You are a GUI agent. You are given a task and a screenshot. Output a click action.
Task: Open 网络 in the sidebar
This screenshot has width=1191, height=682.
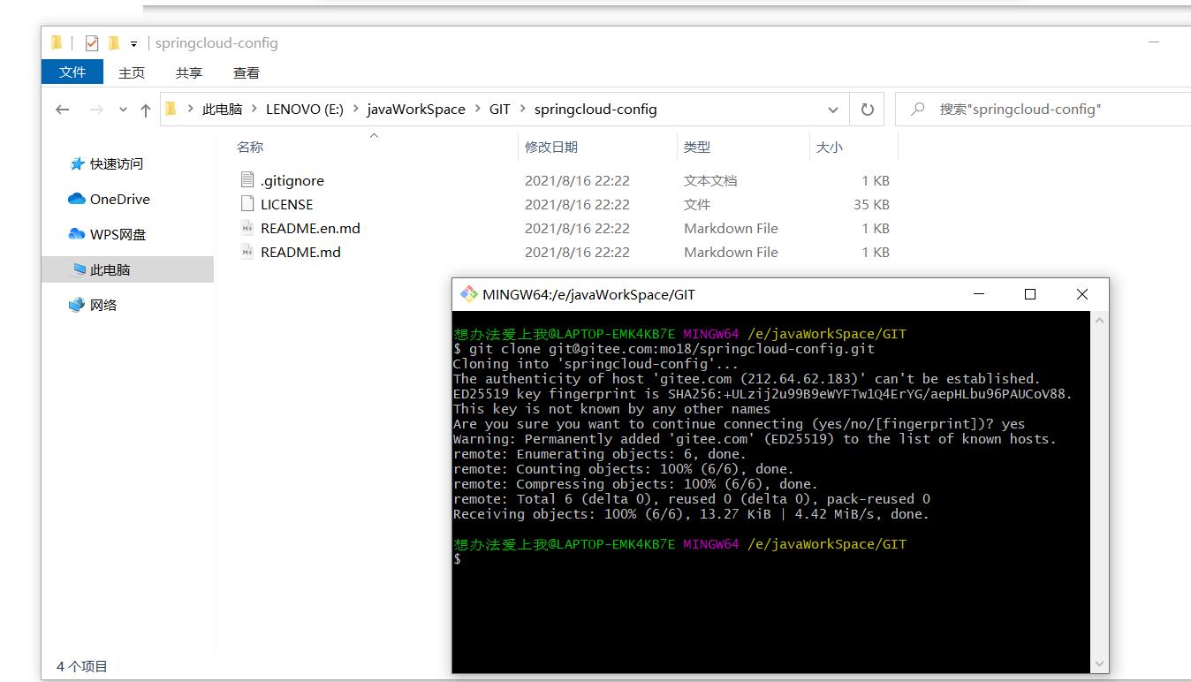click(103, 305)
